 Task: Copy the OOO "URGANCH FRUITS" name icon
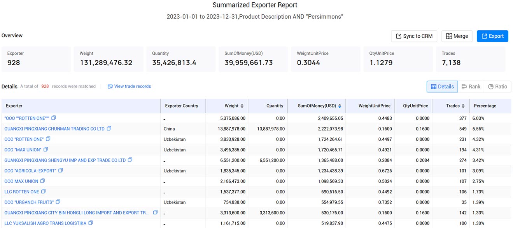coord(58,202)
